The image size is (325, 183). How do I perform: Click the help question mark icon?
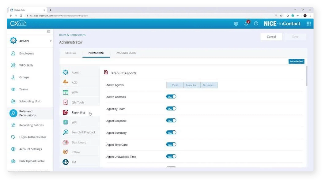click(256, 24)
